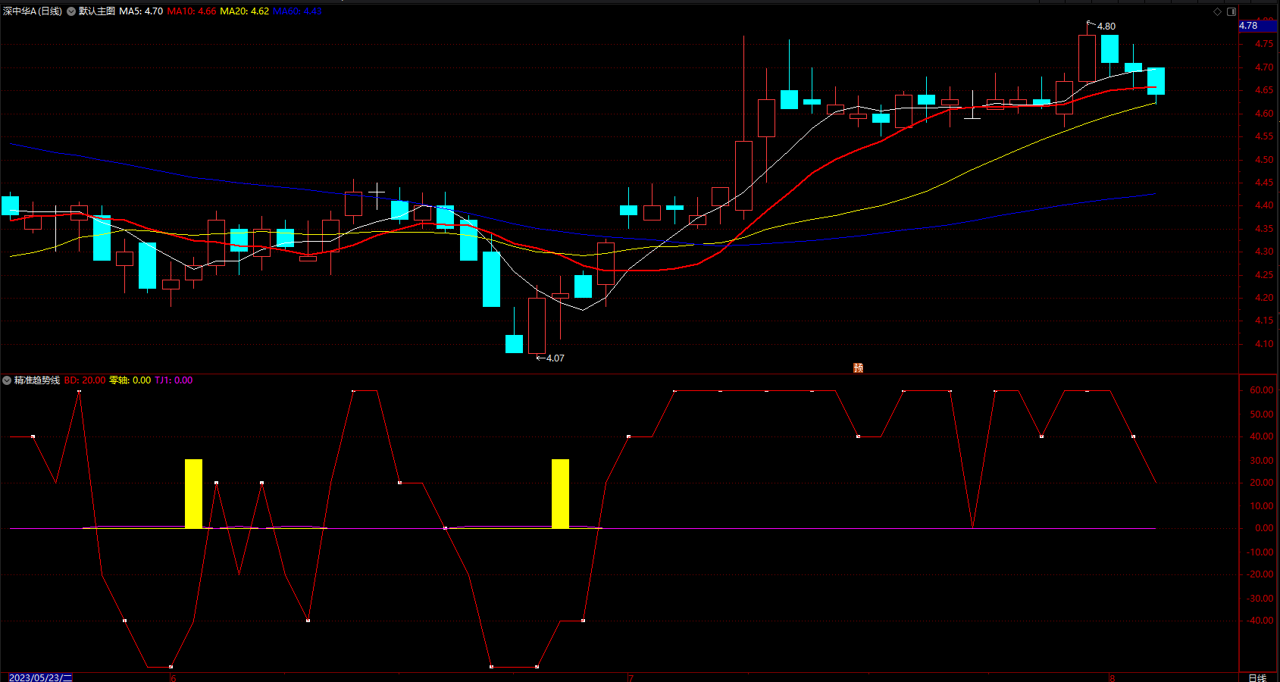1280x682 pixels.
Task: Click the -40.00 indicator axis label
Action: coord(1260,621)
